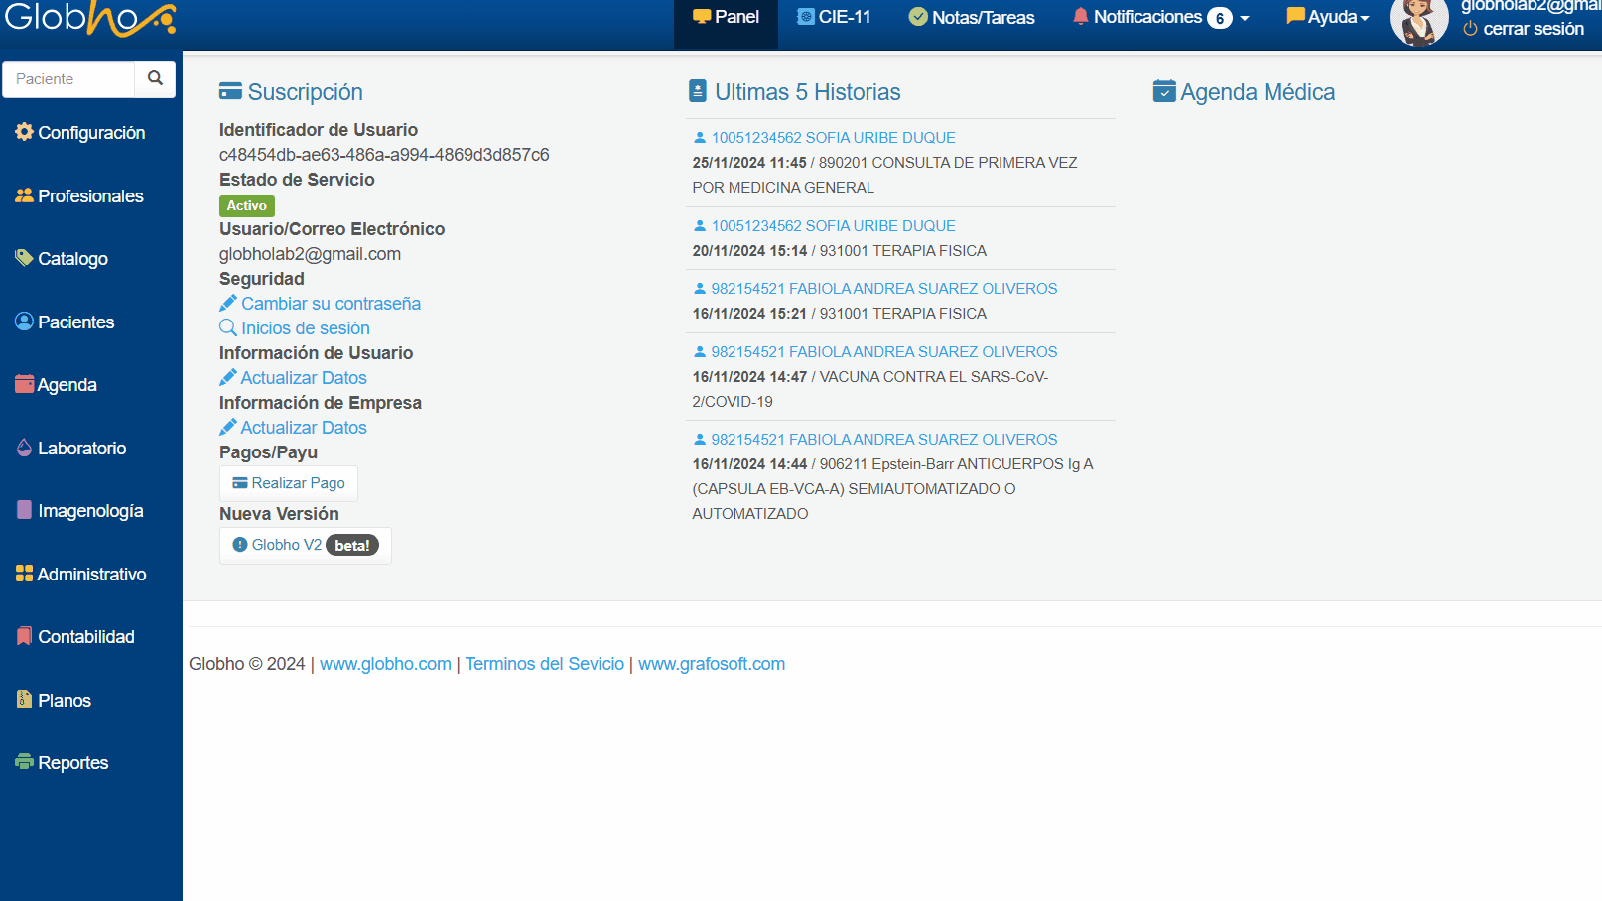The image size is (1602, 901).
Task: Open the Contabilidad module
Action: tap(75, 637)
